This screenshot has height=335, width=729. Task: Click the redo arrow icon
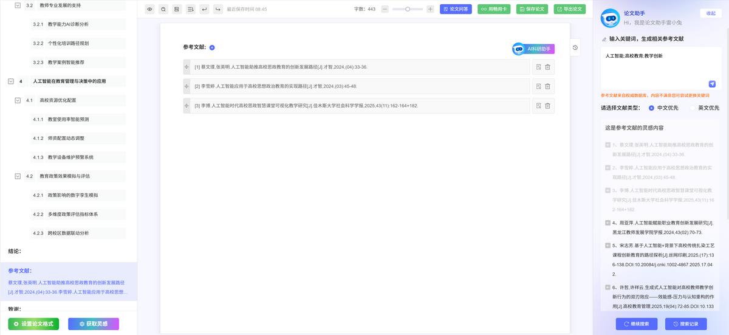coord(217,9)
